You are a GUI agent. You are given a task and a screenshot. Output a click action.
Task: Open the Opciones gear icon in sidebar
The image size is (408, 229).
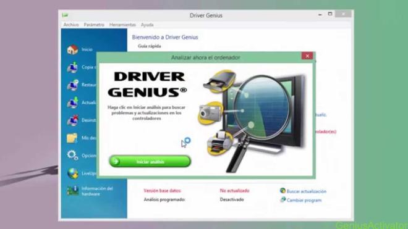click(x=72, y=156)
